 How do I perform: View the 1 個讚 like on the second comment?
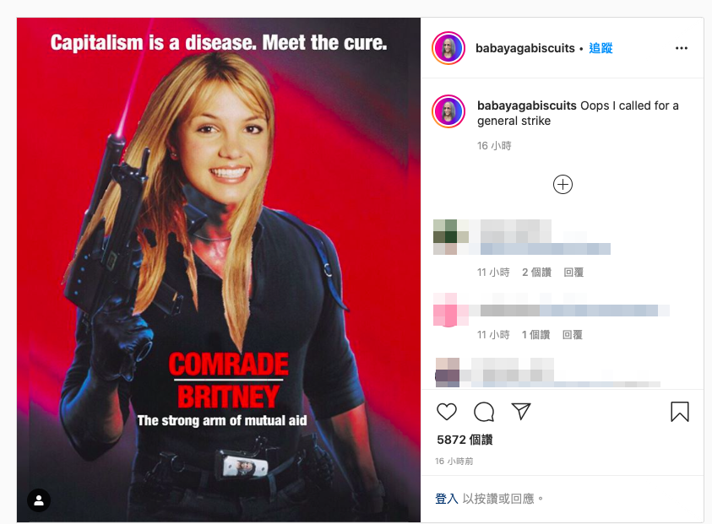[x=535, y=335]
